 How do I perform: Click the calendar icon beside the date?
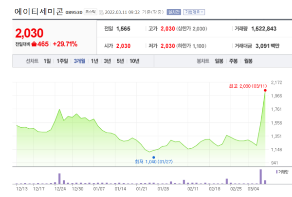[101, 13]
